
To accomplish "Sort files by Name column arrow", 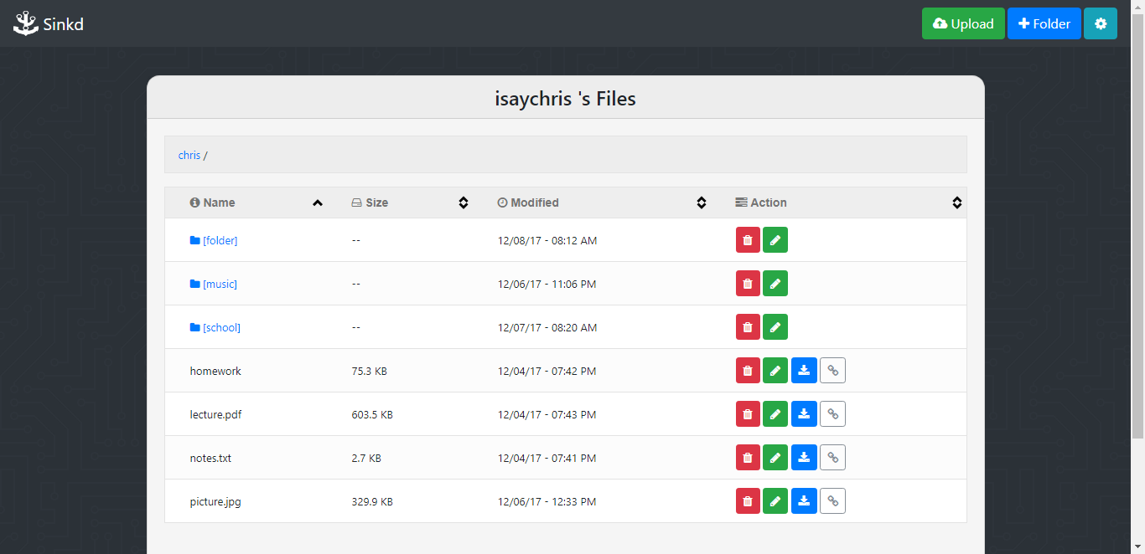I will [x=318, y=203].
